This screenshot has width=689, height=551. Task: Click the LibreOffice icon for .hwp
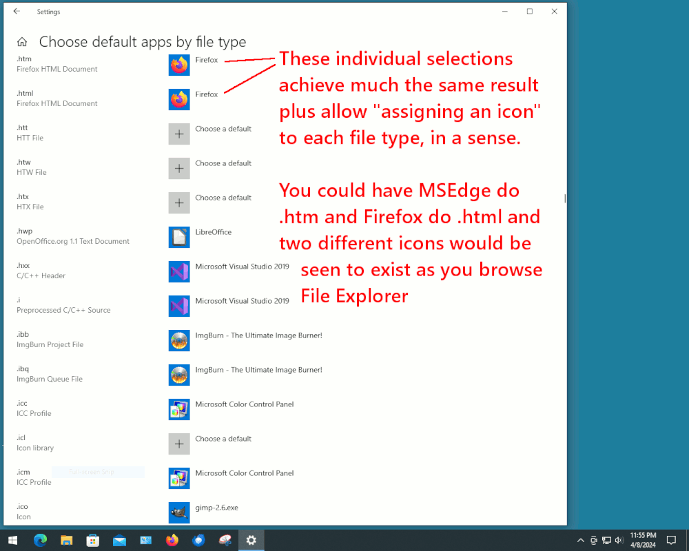click(x=179, y=237)
